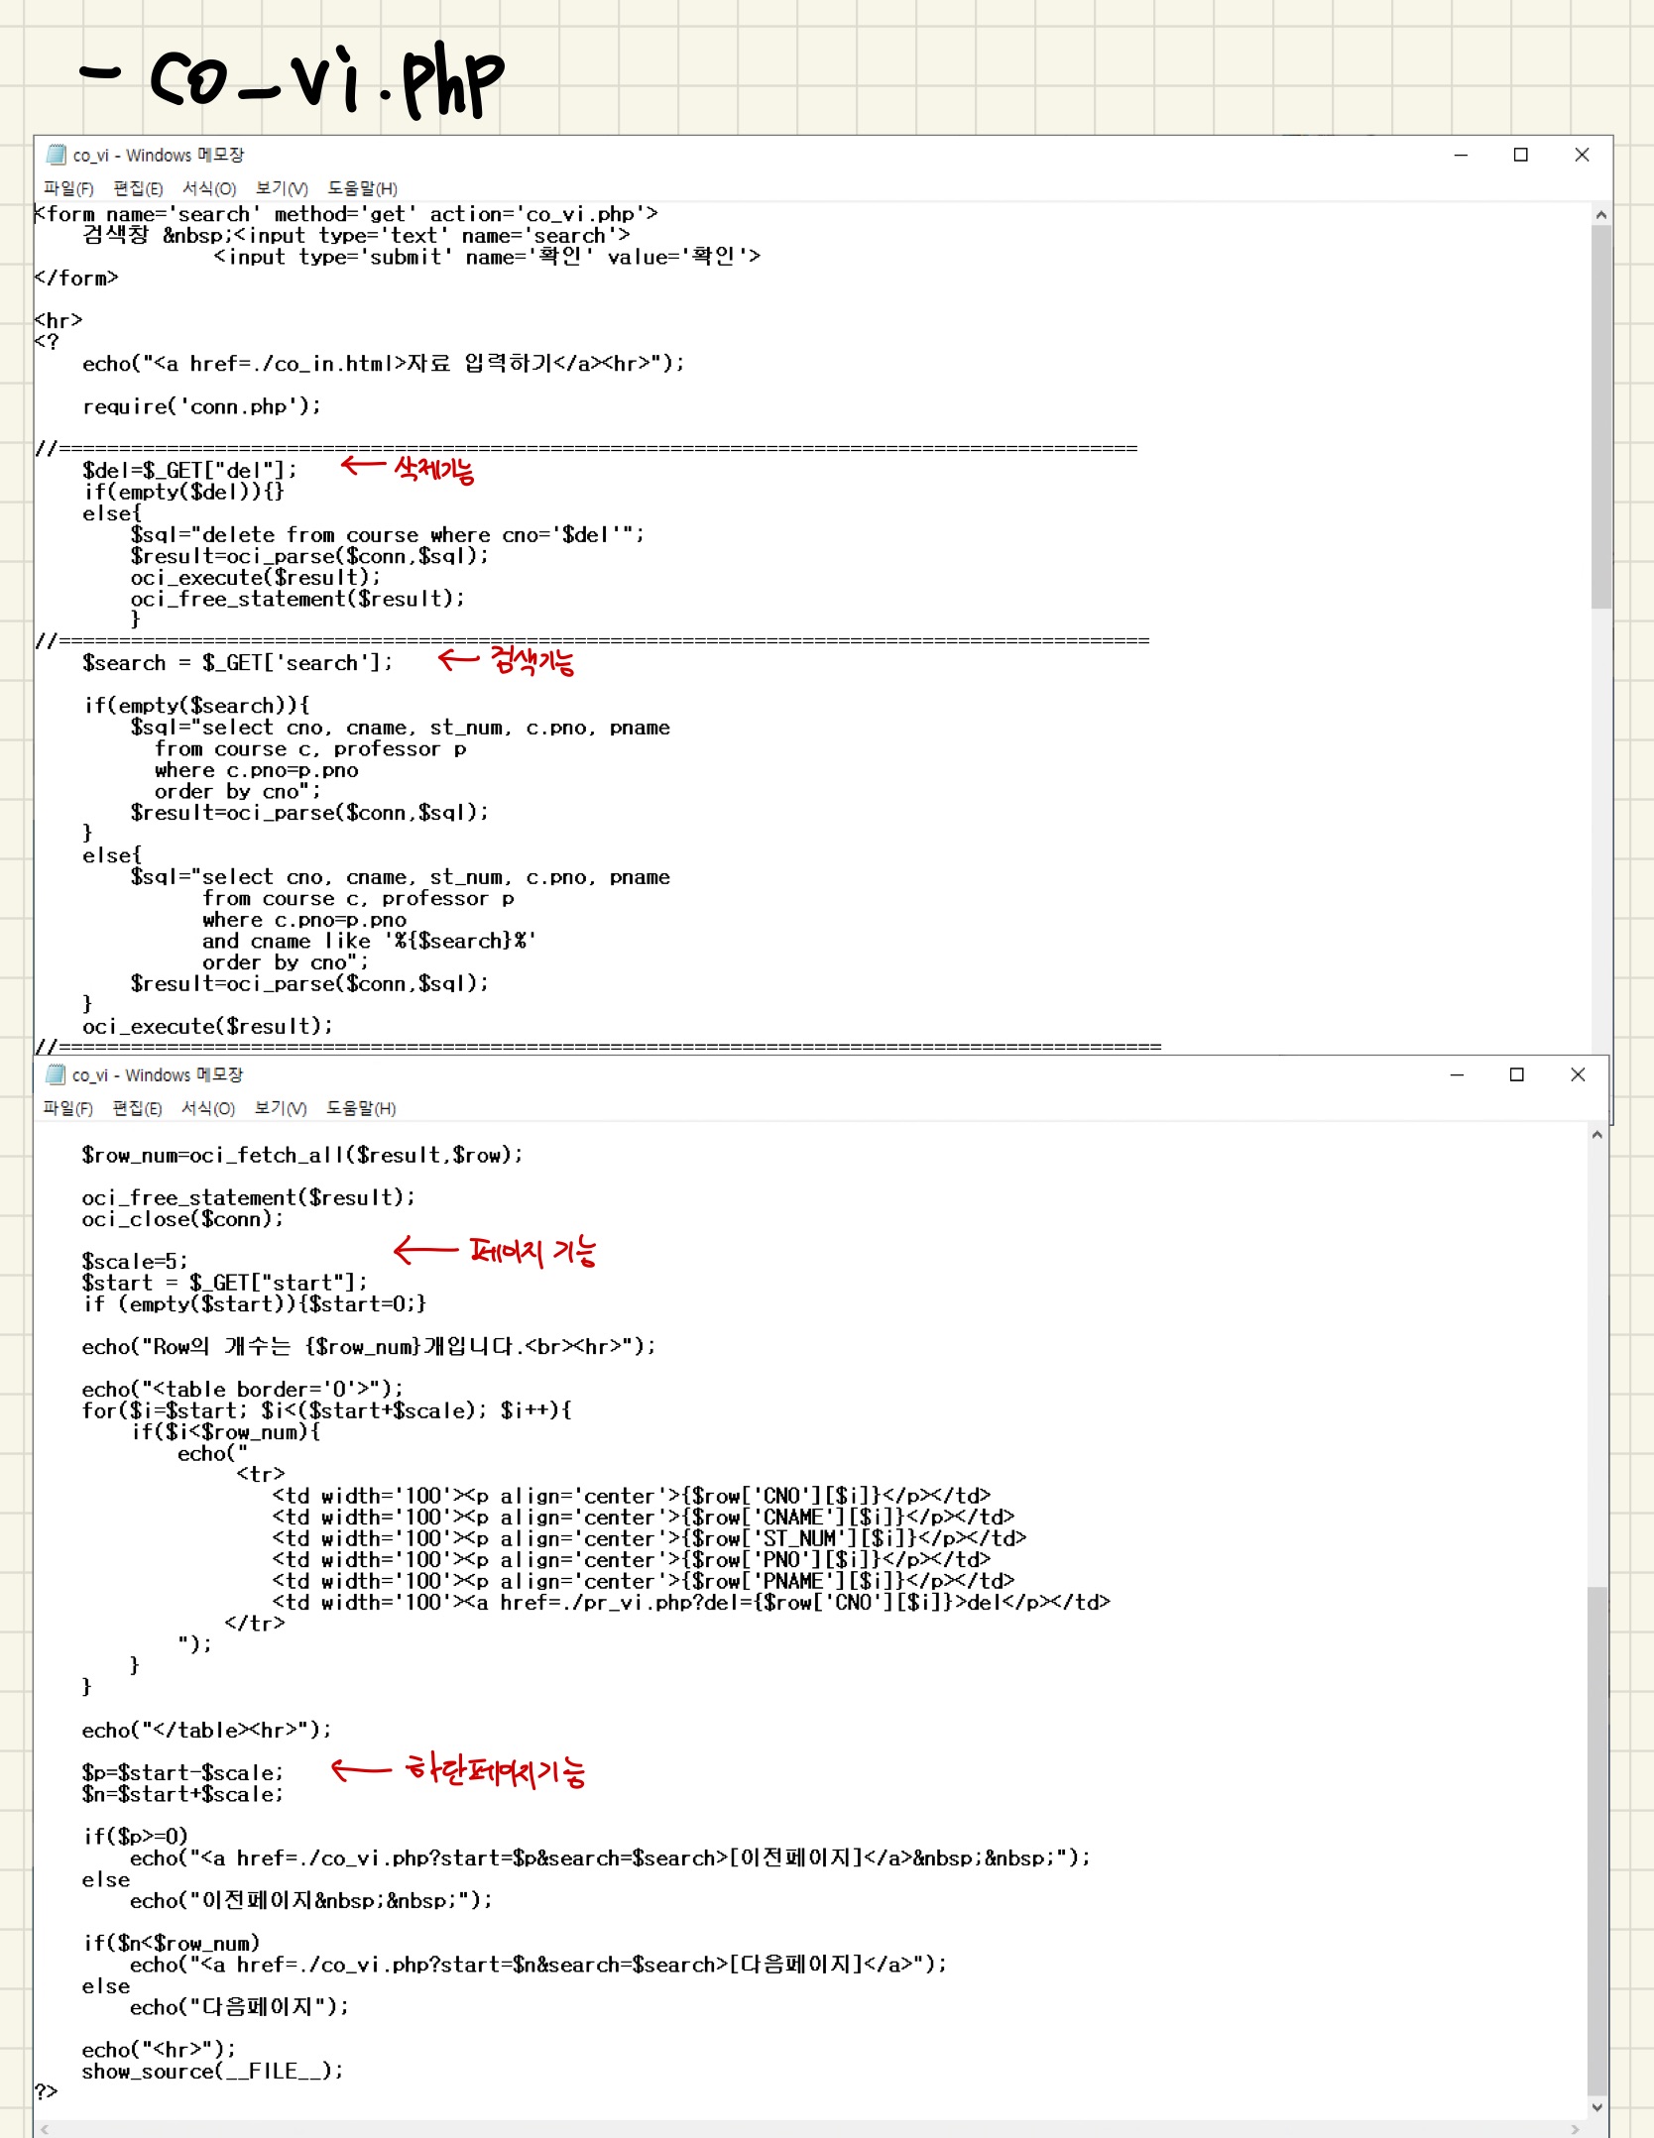Click the scroll-up arrow in the bottom window
The image size is (1654, 2138).
coord(1596,1135)
